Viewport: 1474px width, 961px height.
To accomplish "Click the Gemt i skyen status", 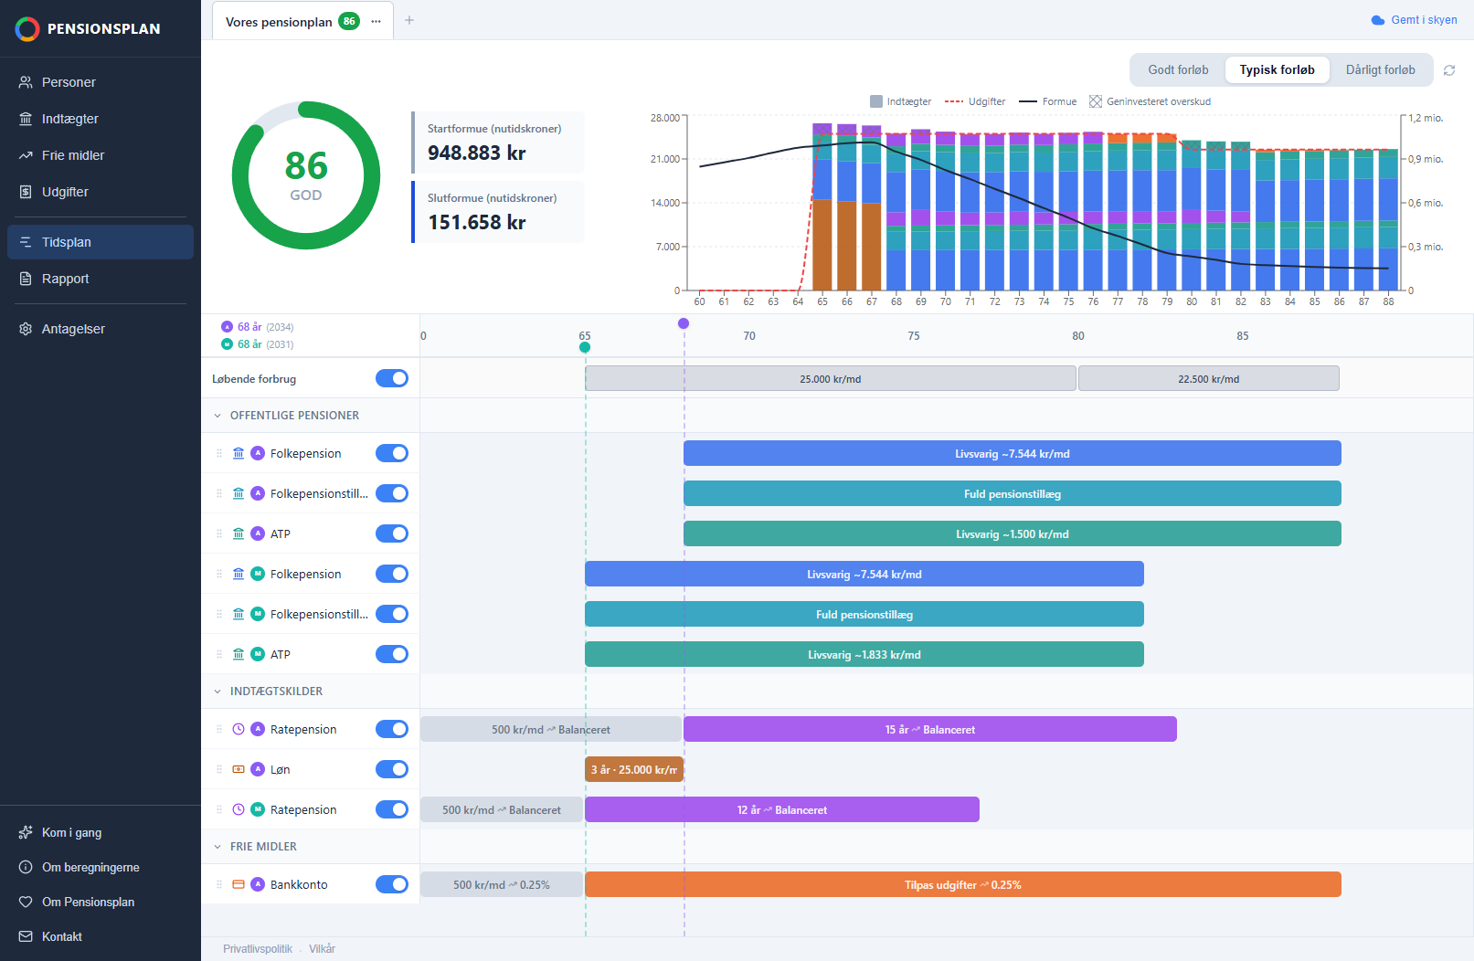I will [1414, 20].
